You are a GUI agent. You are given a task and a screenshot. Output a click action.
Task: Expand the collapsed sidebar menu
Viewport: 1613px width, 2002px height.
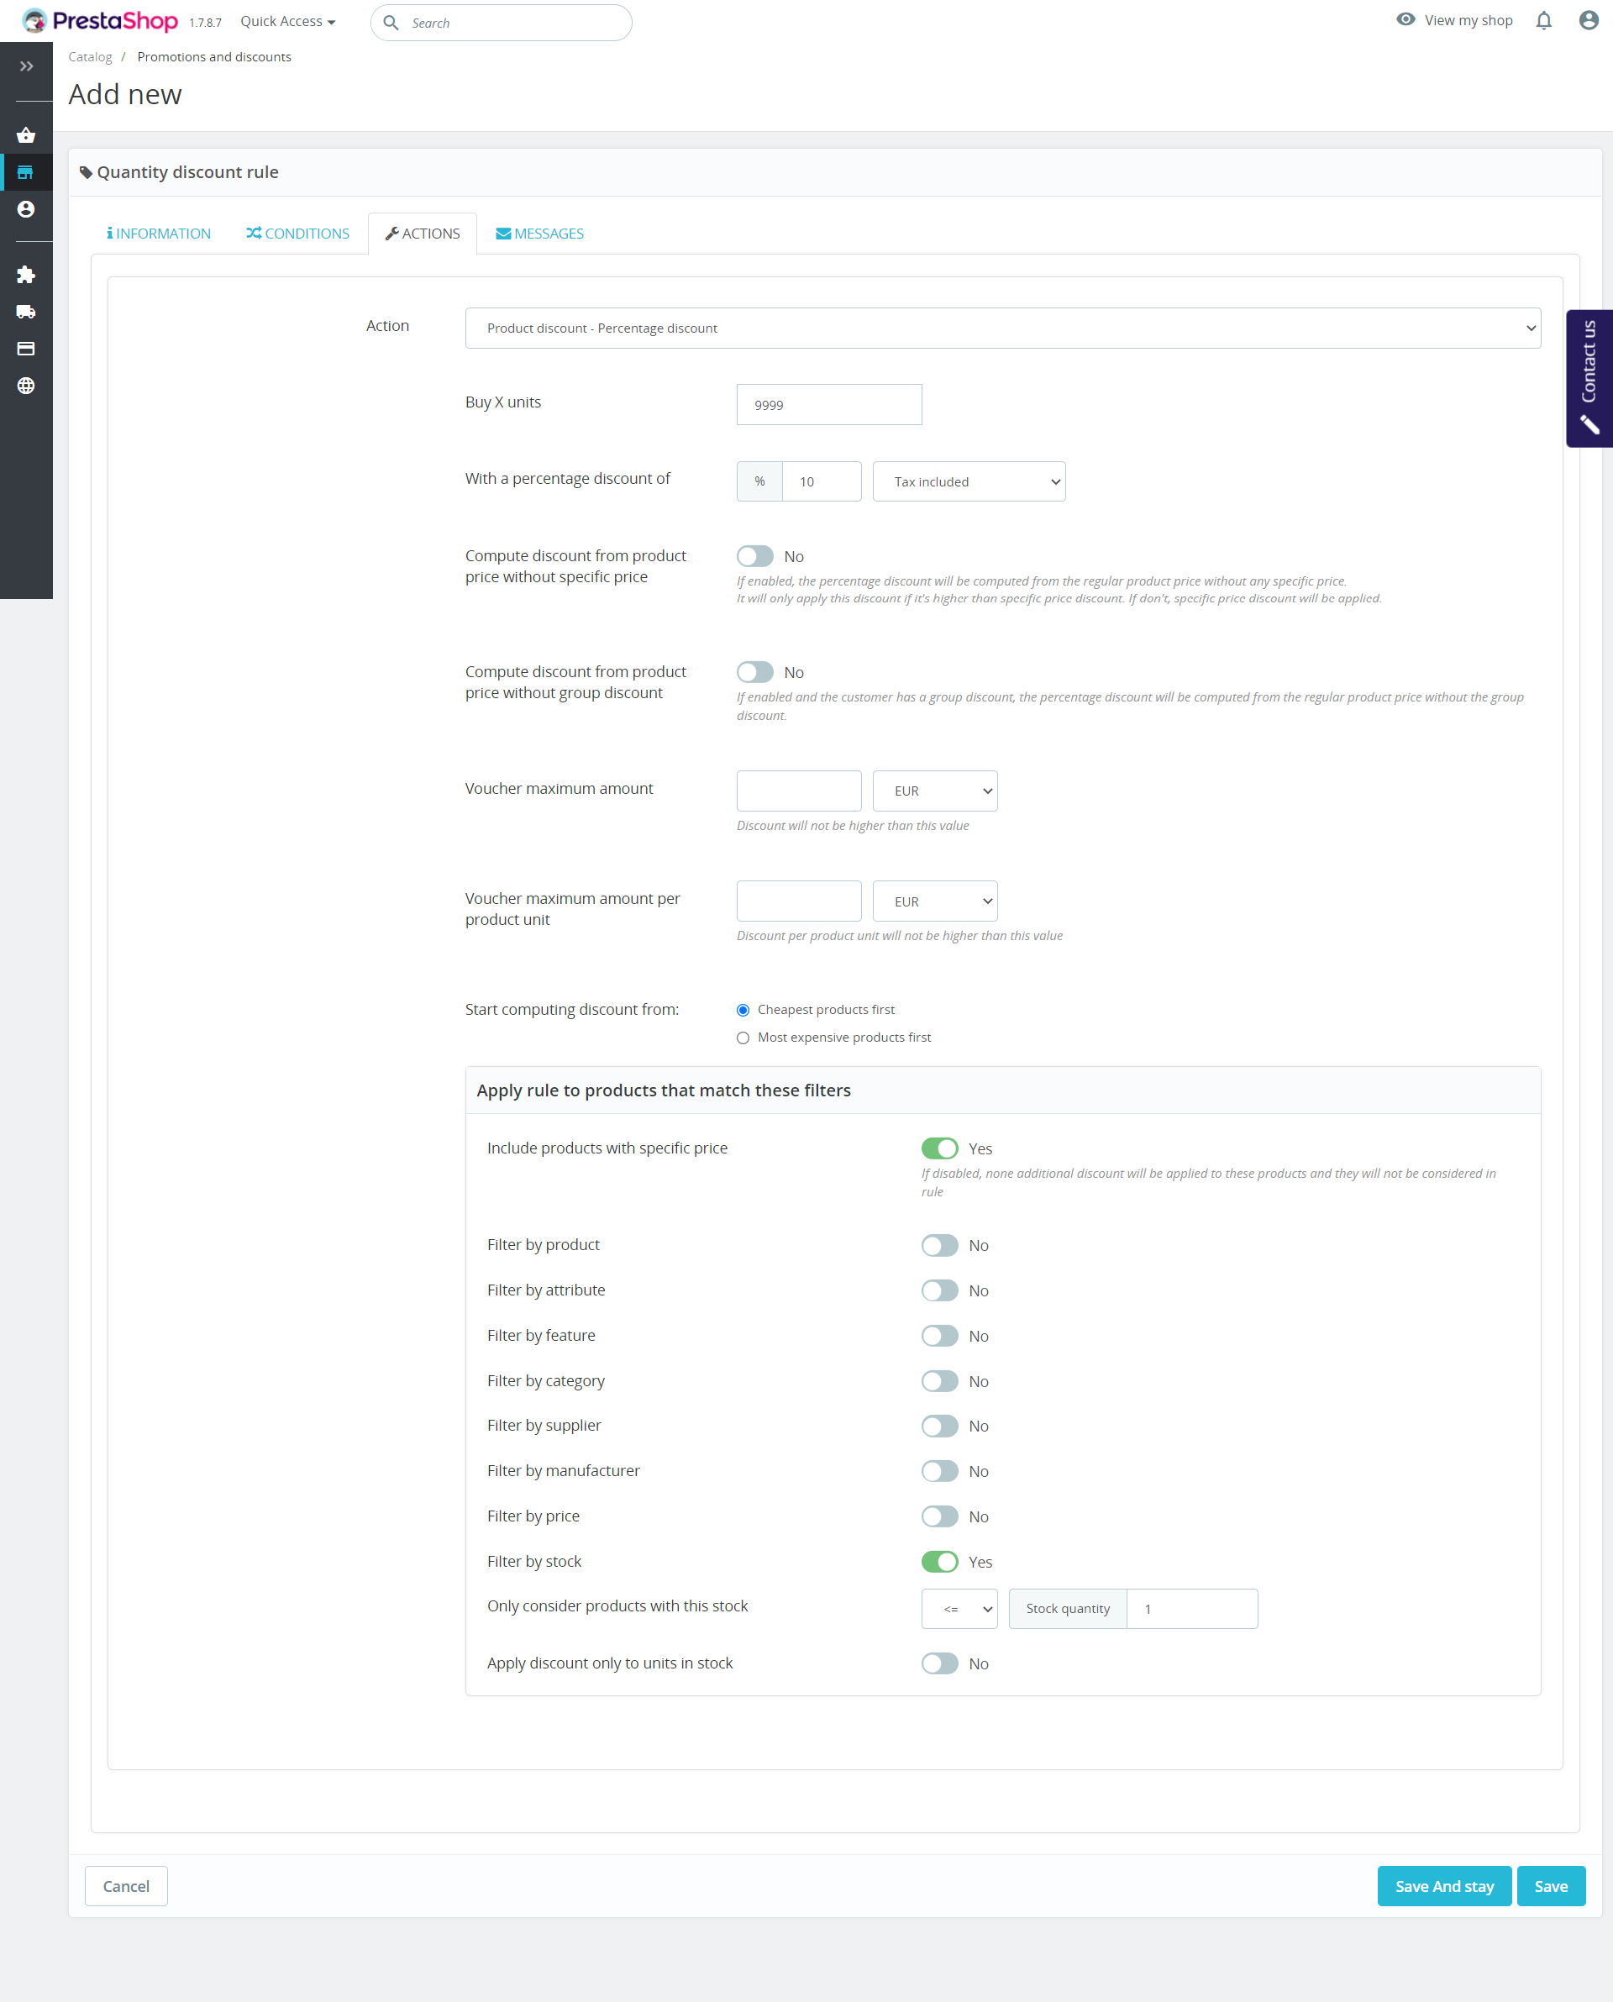tap(26, 66)
